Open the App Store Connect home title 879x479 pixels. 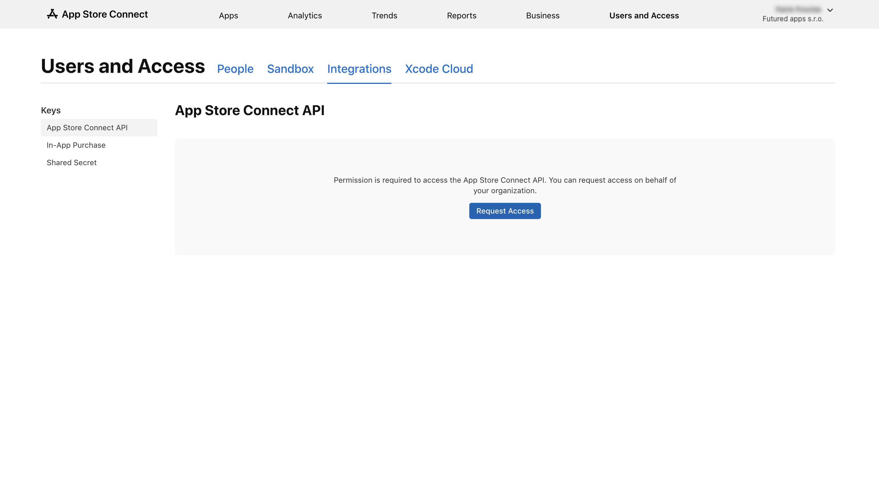[x=105, y=14]
